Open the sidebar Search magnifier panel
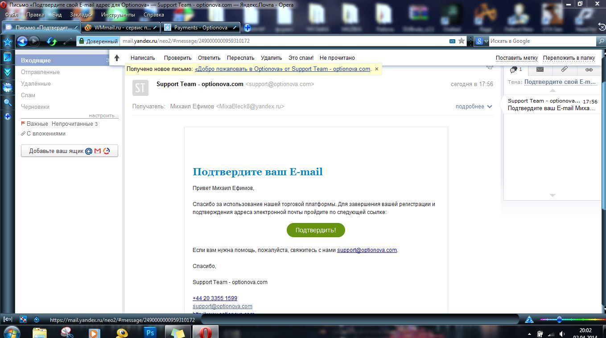 (7, 103)
